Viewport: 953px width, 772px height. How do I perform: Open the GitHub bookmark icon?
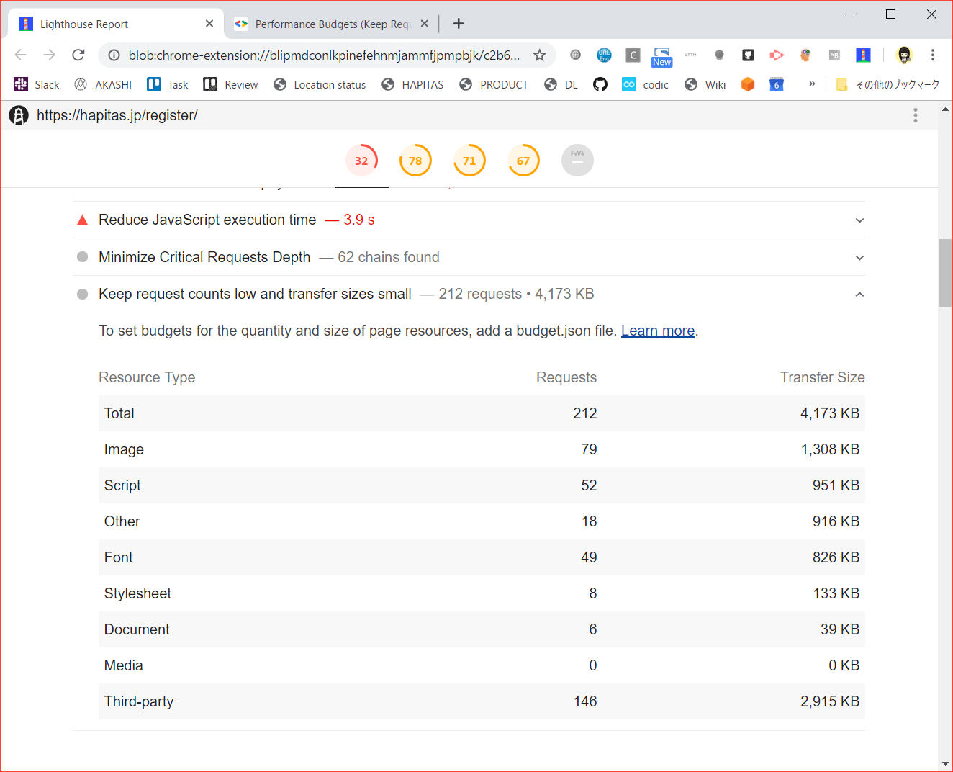coord(600,84)
